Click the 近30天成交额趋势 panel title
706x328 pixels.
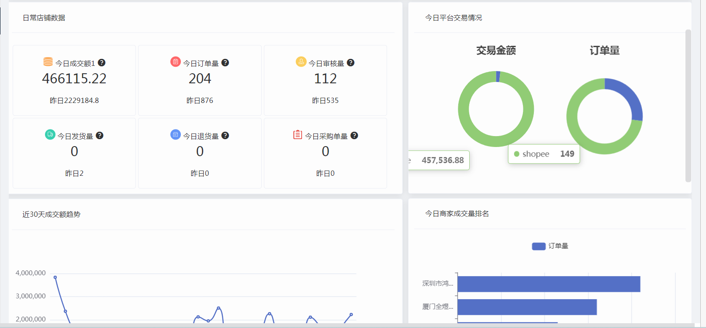coord(52,214)
